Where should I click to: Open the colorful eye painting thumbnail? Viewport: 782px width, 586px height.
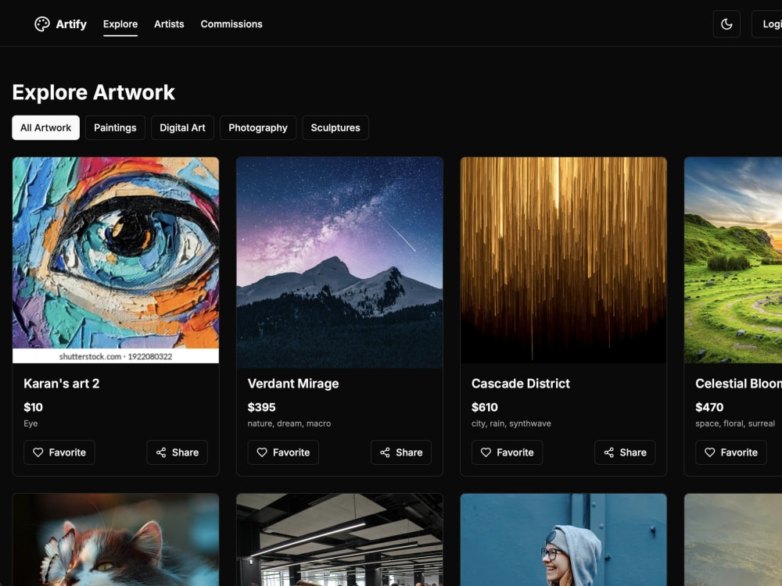(x=116, y=260)
